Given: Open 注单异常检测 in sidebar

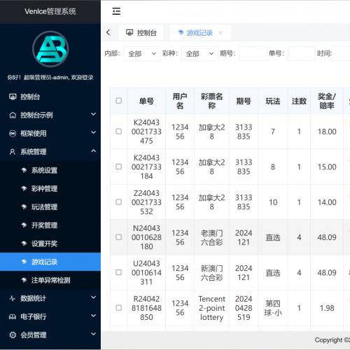Looking at the screenshot, I should 50,280.
